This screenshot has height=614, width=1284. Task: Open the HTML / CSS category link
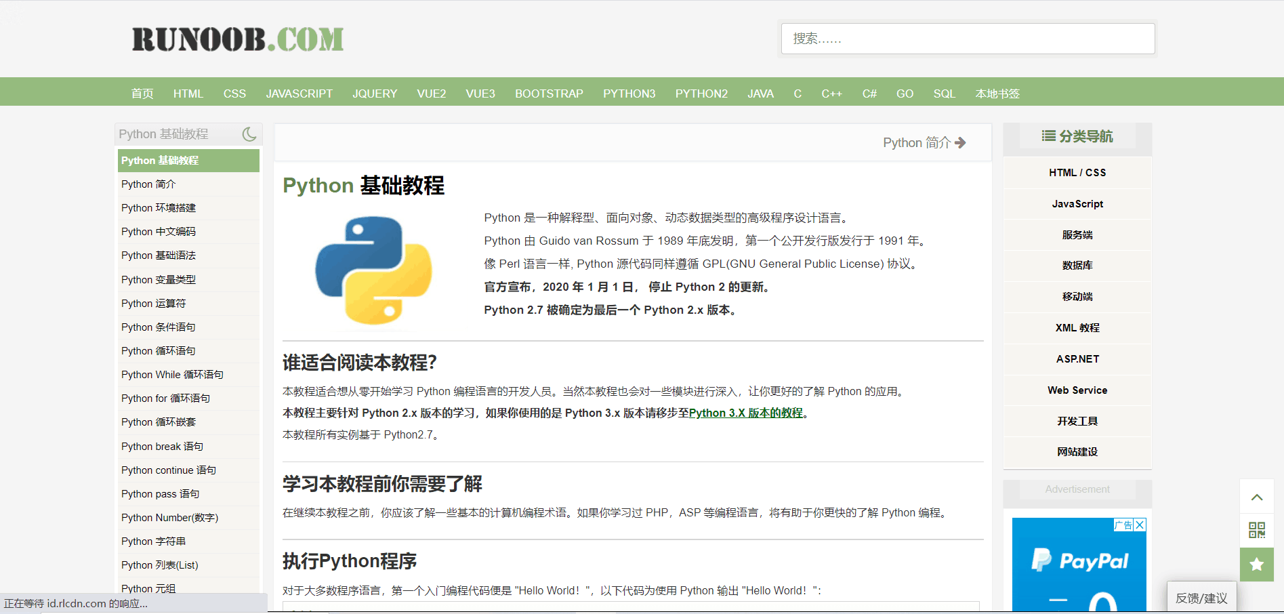pyautogui.click(x=1077, y=172)
